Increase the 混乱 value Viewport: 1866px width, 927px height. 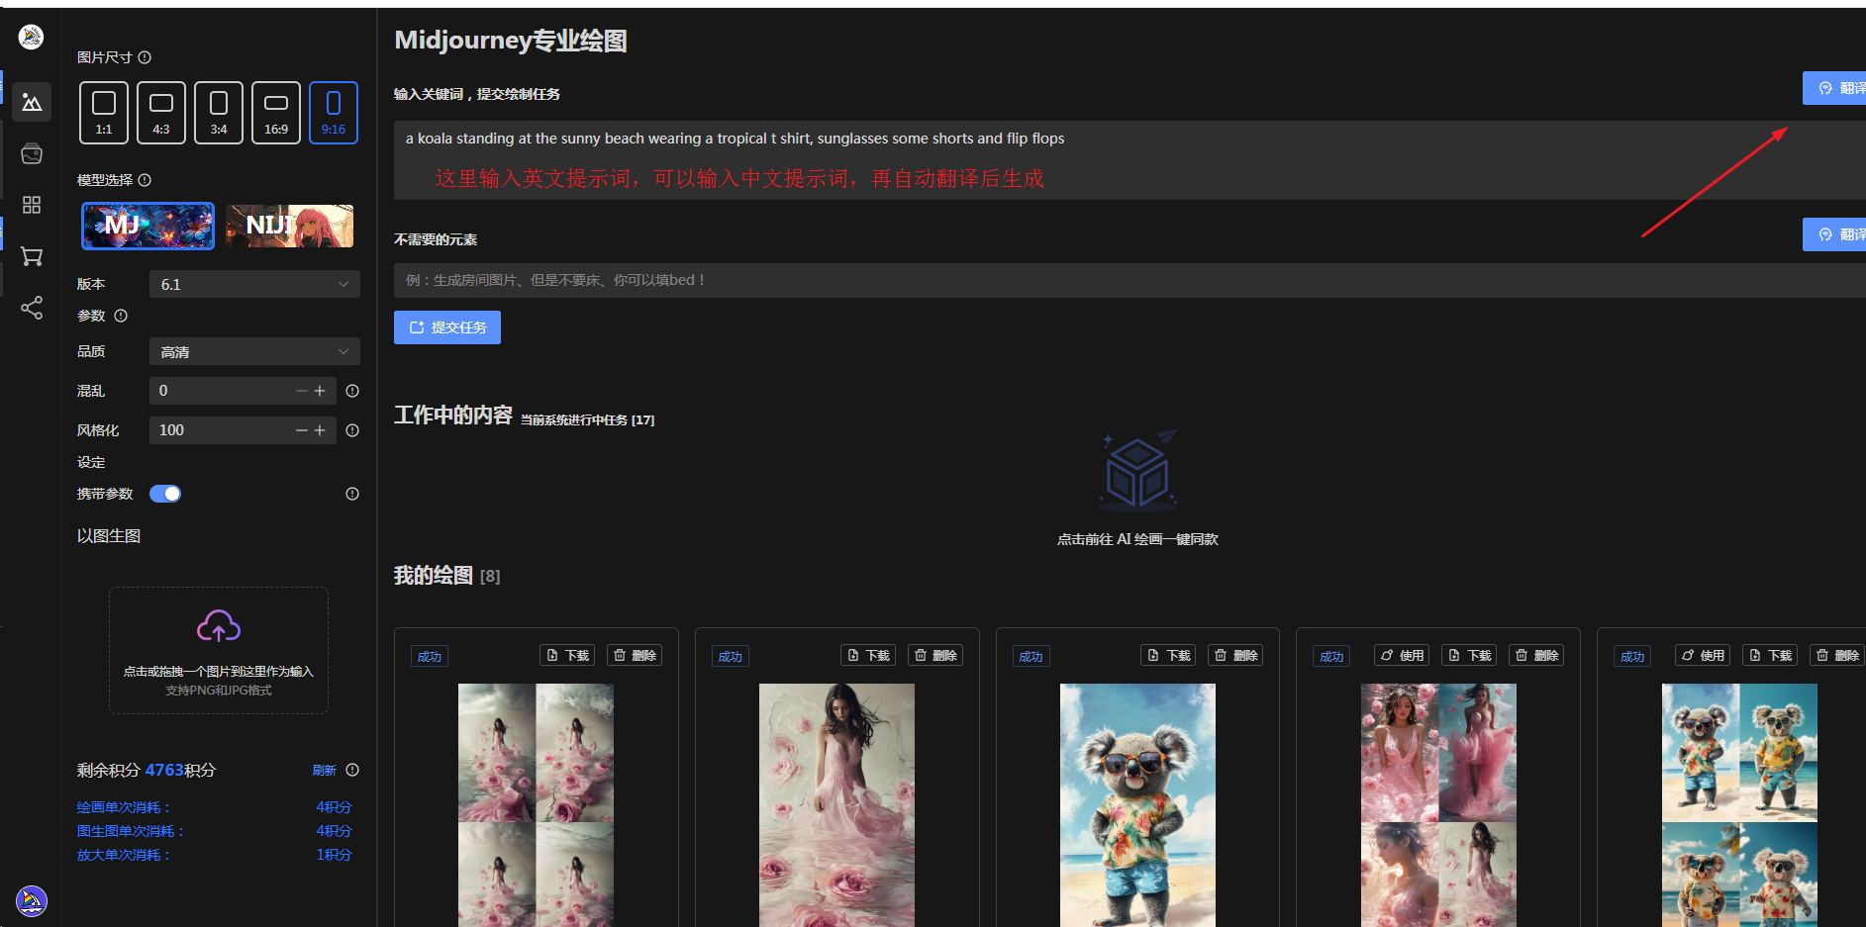(x=320, y=391)
